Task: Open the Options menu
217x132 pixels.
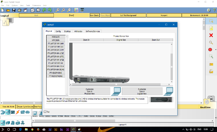Action: pos(14,5)
